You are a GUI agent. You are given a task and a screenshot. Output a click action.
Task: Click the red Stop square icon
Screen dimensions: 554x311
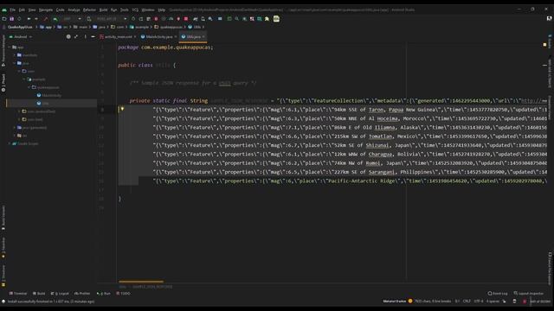tap(186, 19)
